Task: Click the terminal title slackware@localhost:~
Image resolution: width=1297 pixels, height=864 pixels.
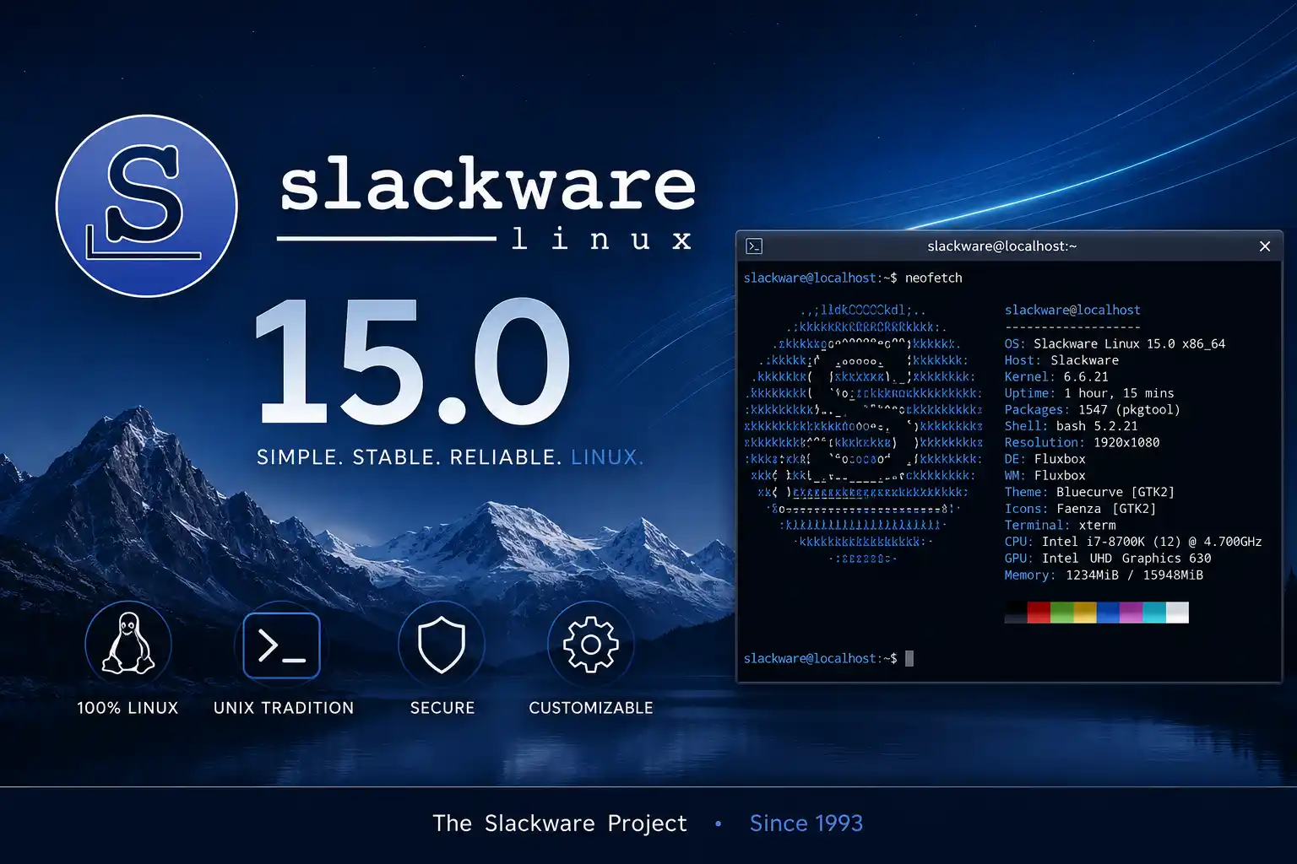Action: [1001, 246]
